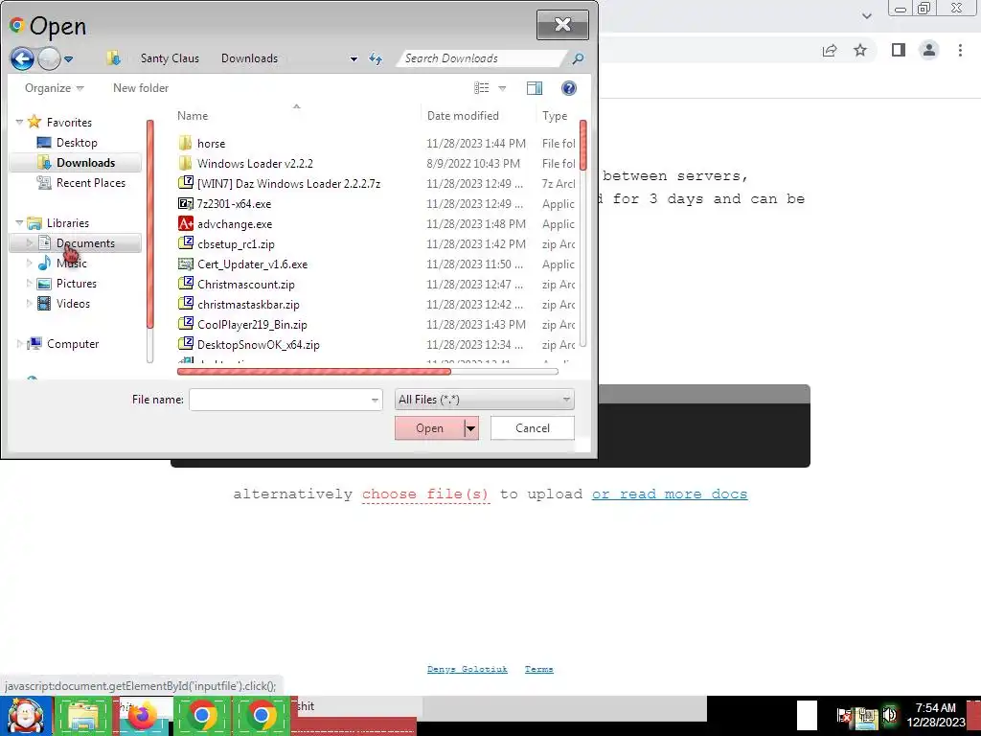Select Desktop in Favorites

coord(77,143)
